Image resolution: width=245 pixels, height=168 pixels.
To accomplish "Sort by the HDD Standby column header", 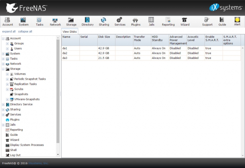I will tap(160, 40).
